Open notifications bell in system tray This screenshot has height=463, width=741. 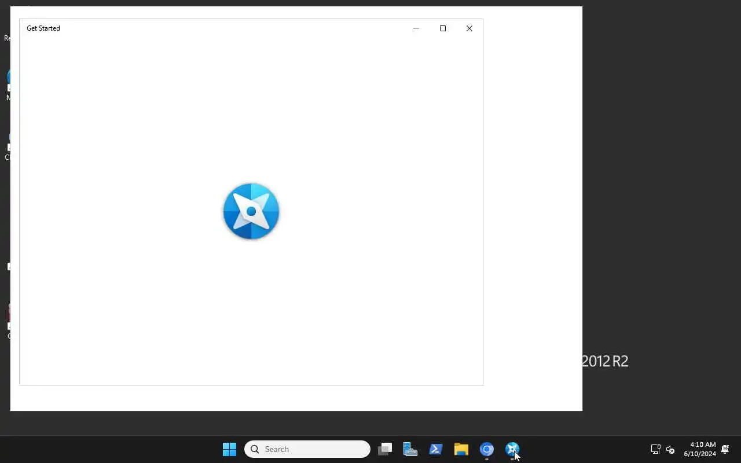[725, 449]
